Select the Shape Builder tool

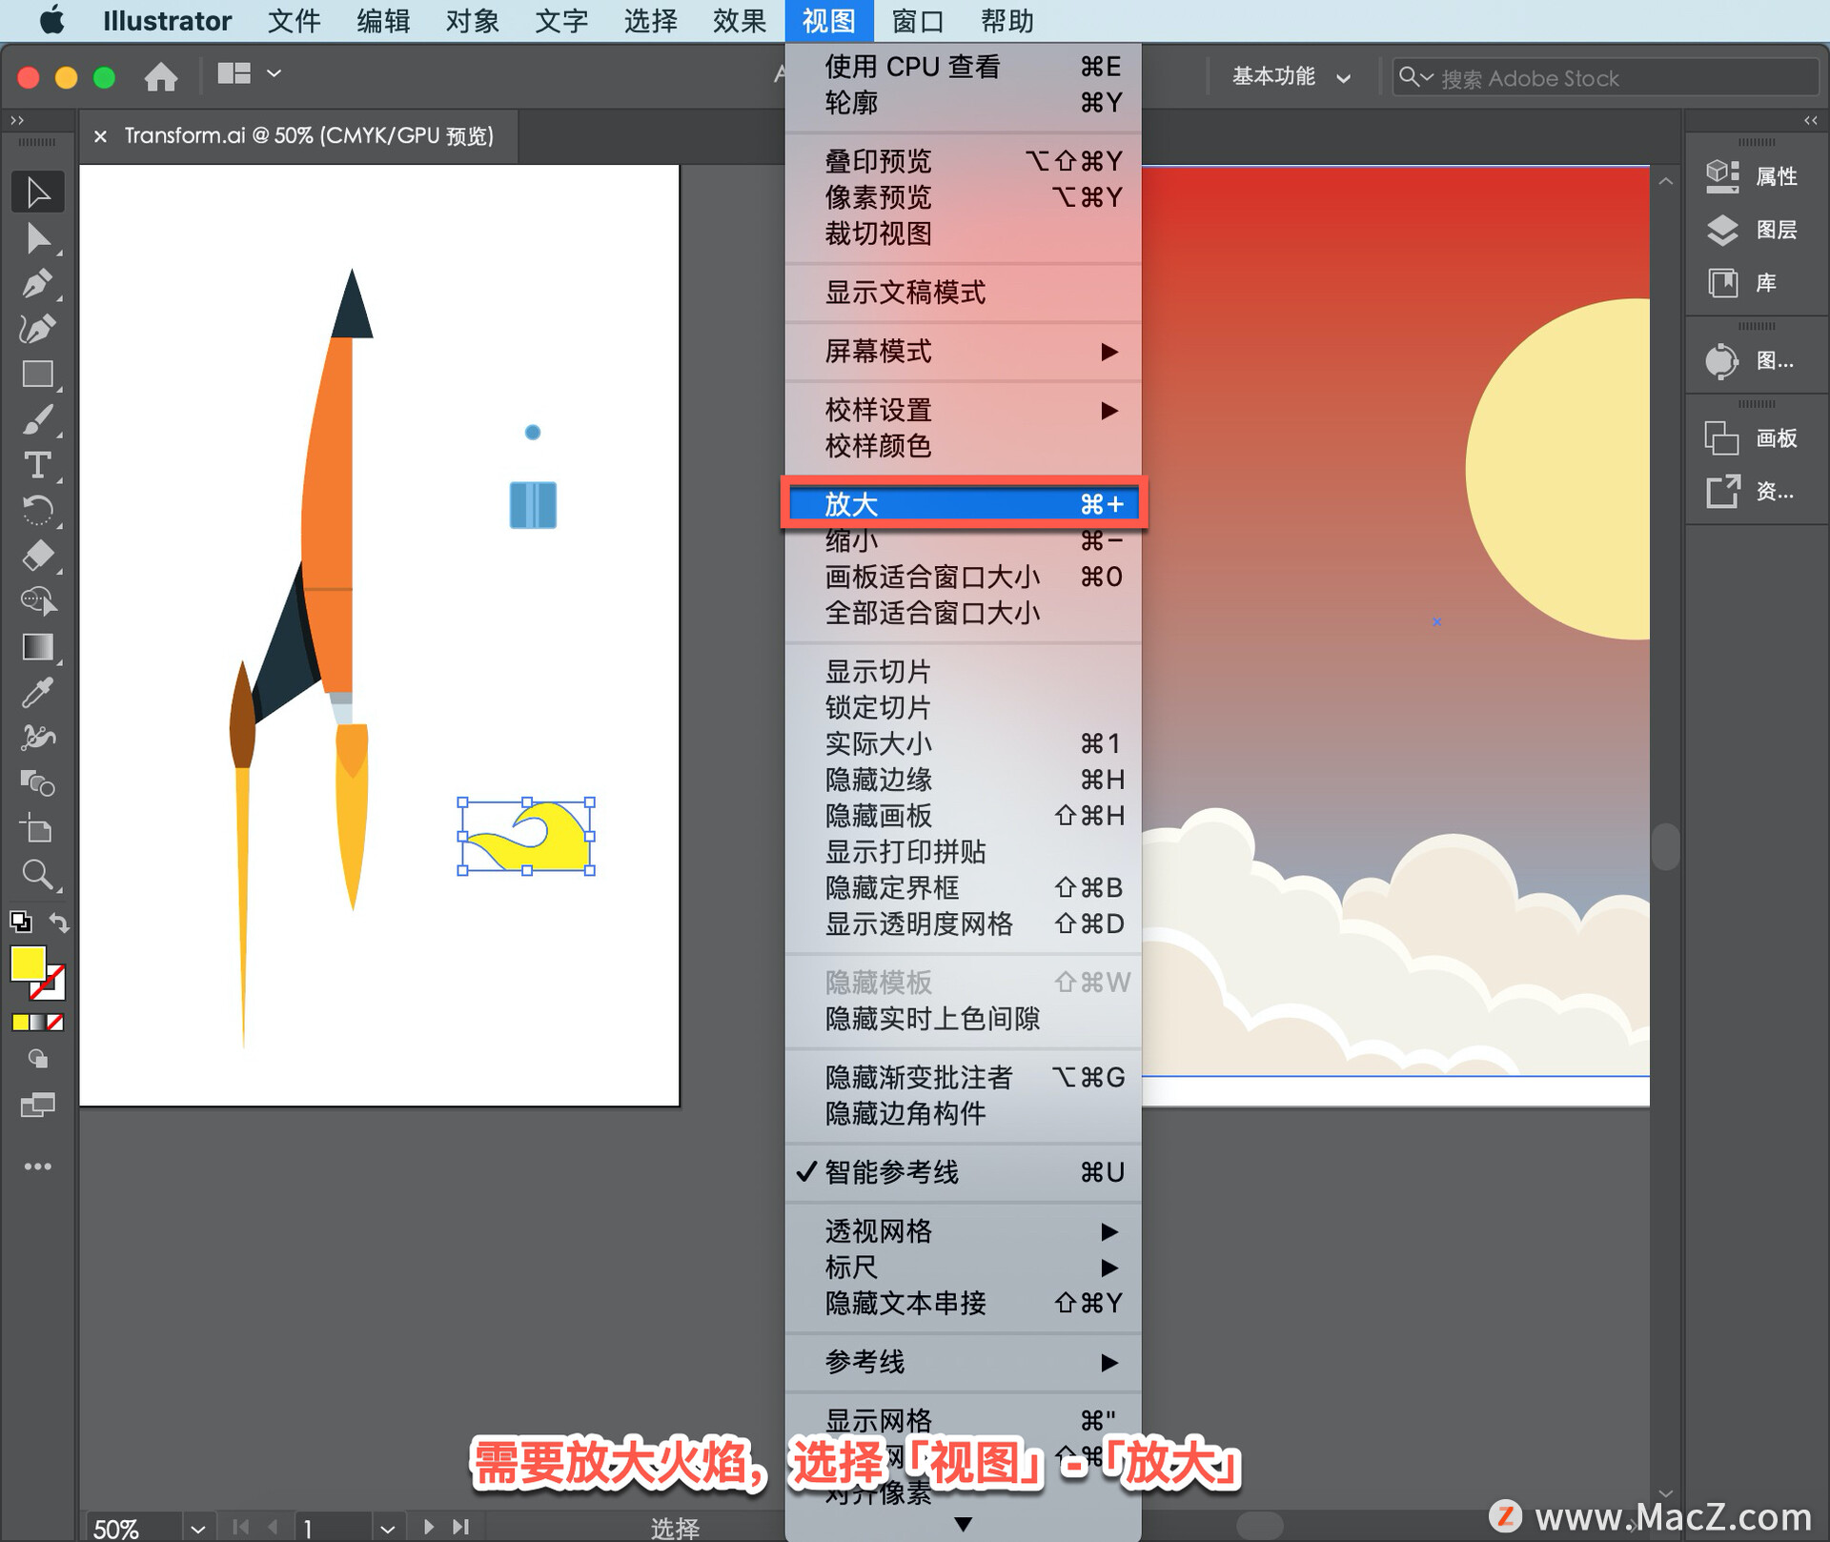(x=38, y=600)
